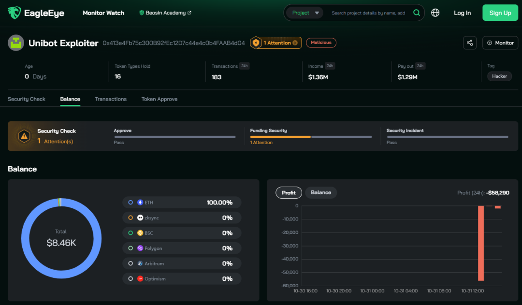Open the Security Check tab
Viewport: 522px width, 305px height.
(x=27, y=99)
